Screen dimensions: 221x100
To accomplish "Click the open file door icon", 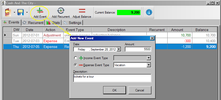I will (8, 12).
